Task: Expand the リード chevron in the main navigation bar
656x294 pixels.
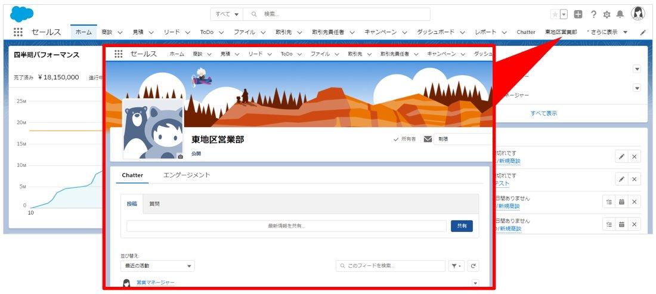Action: 188,32
